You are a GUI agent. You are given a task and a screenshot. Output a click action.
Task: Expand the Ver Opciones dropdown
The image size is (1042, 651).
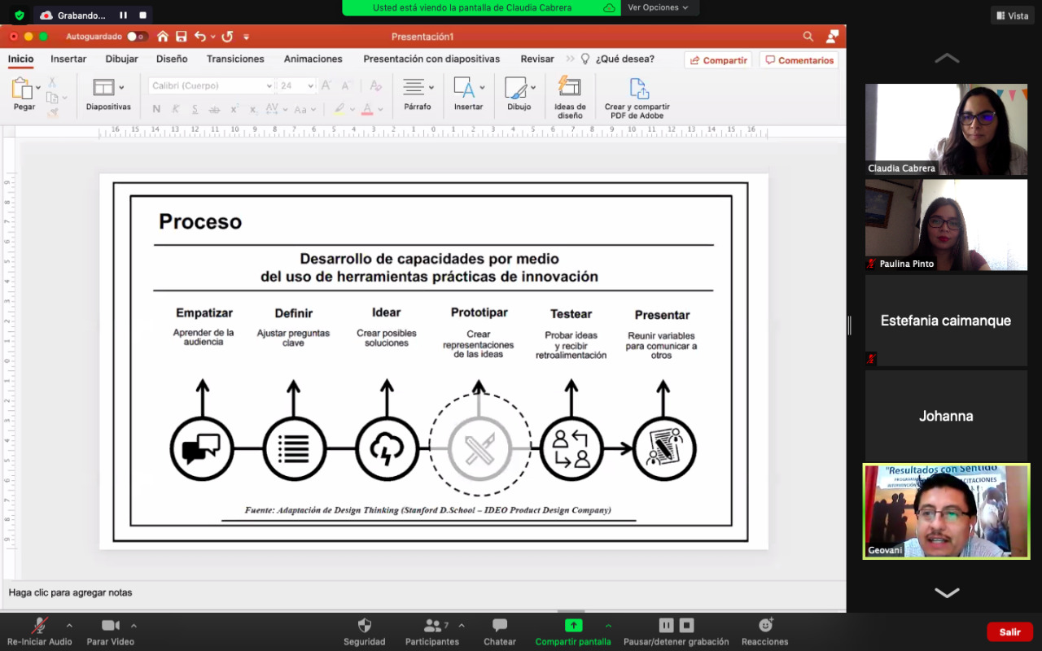(x=658, y=7)
